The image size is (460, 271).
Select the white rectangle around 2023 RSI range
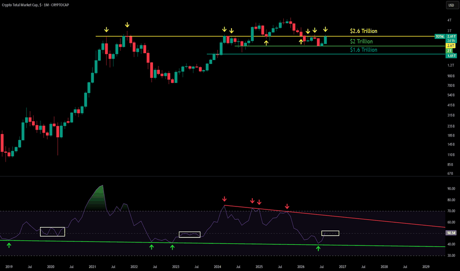190,235
